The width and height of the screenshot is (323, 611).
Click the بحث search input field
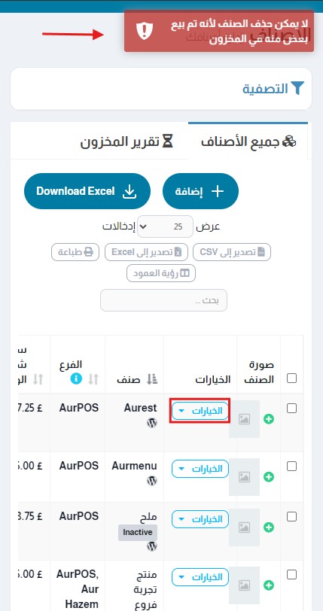164,300
